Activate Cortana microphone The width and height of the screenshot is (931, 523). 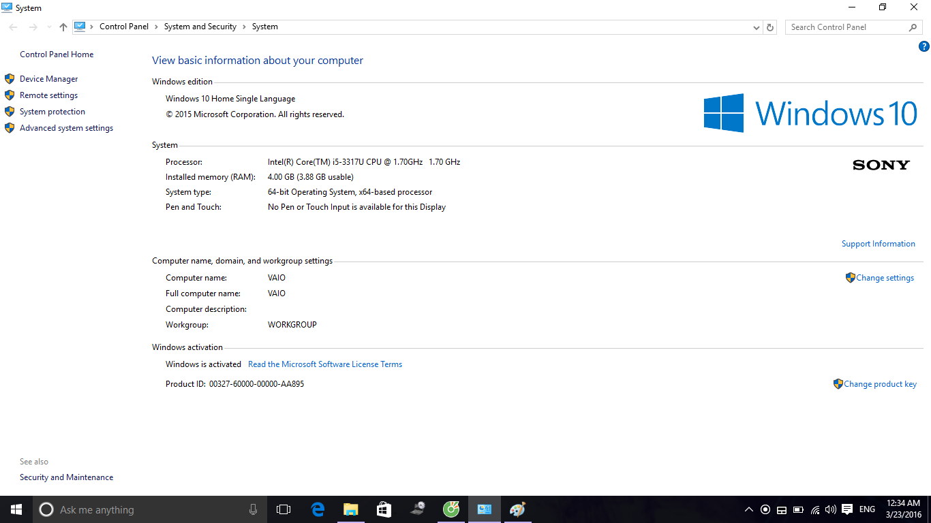[x=253, y=509]
